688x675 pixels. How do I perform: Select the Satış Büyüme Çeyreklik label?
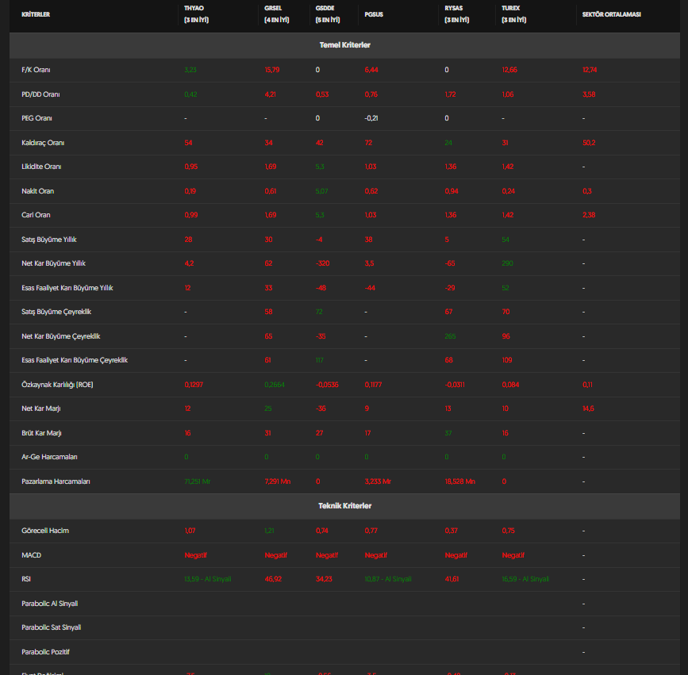point(56,312)
